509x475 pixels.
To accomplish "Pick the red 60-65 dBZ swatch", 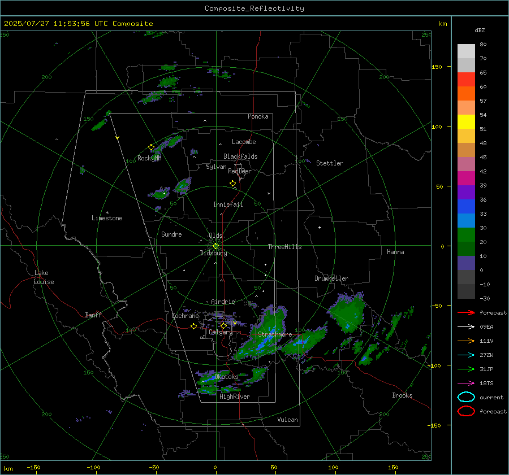I will click(466, 80).
